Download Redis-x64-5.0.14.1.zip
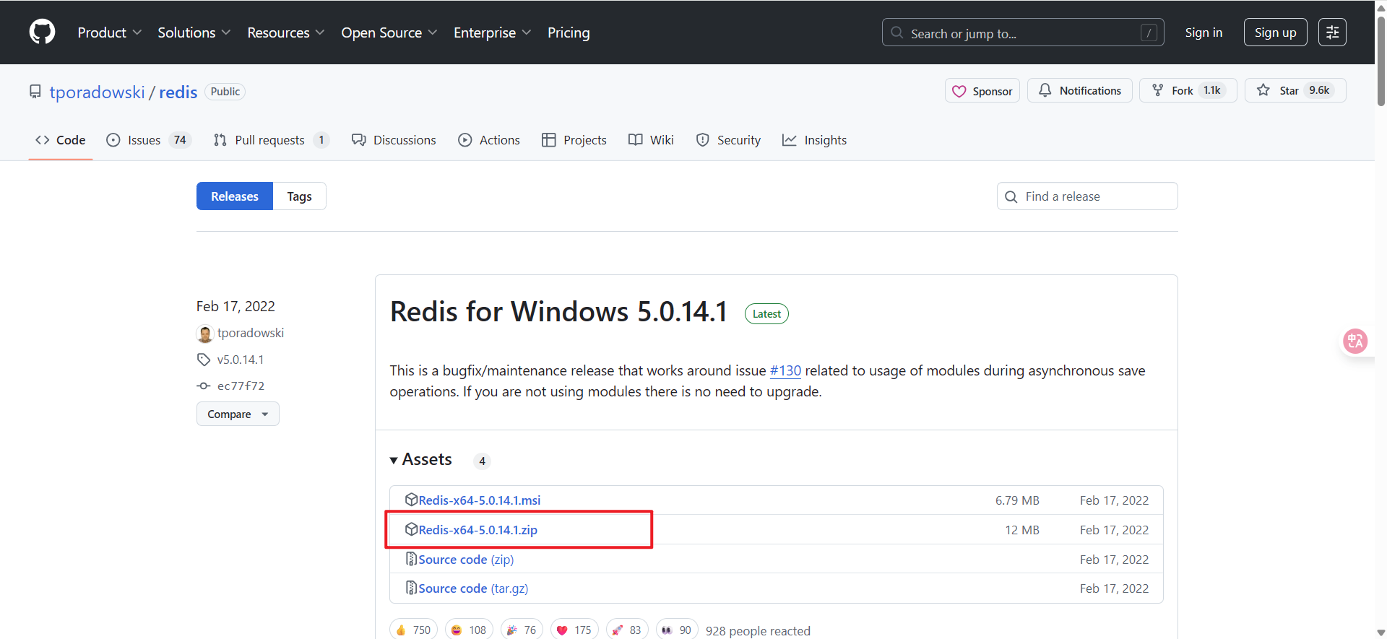Screen dimensions: 1387x639 478,530
